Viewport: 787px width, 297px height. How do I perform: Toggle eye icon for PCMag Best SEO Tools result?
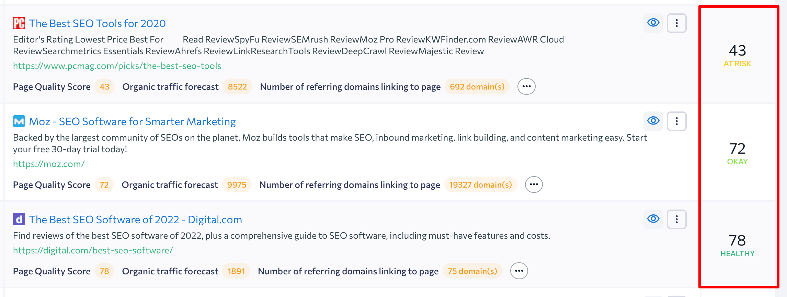point(653,23)
